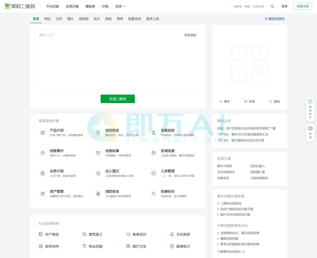317x258 pixels.
Task: Open the 平台功能 menu
Action: (x=52, y=6)
